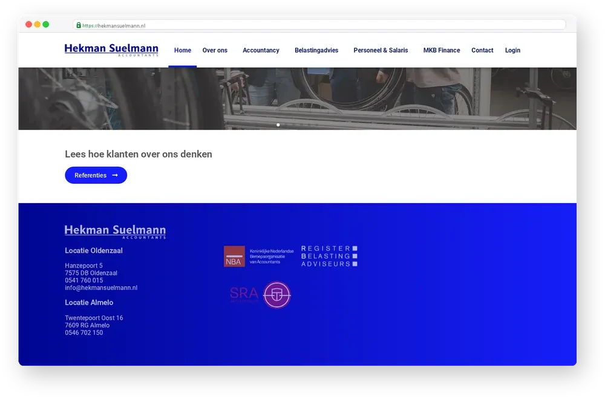Viewport: 605px width, 397px height.
Task: Close the window with red button
Action: click(28, 24)
